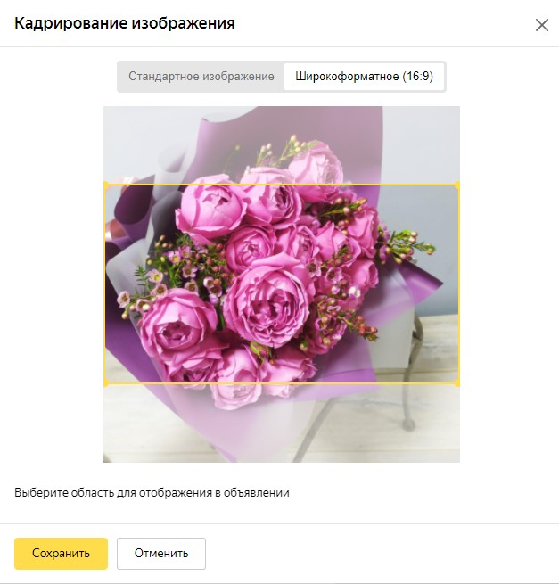Click the top yellow edge of crop frame
Viewport: 559px width, 584px height.
[282, 185]
